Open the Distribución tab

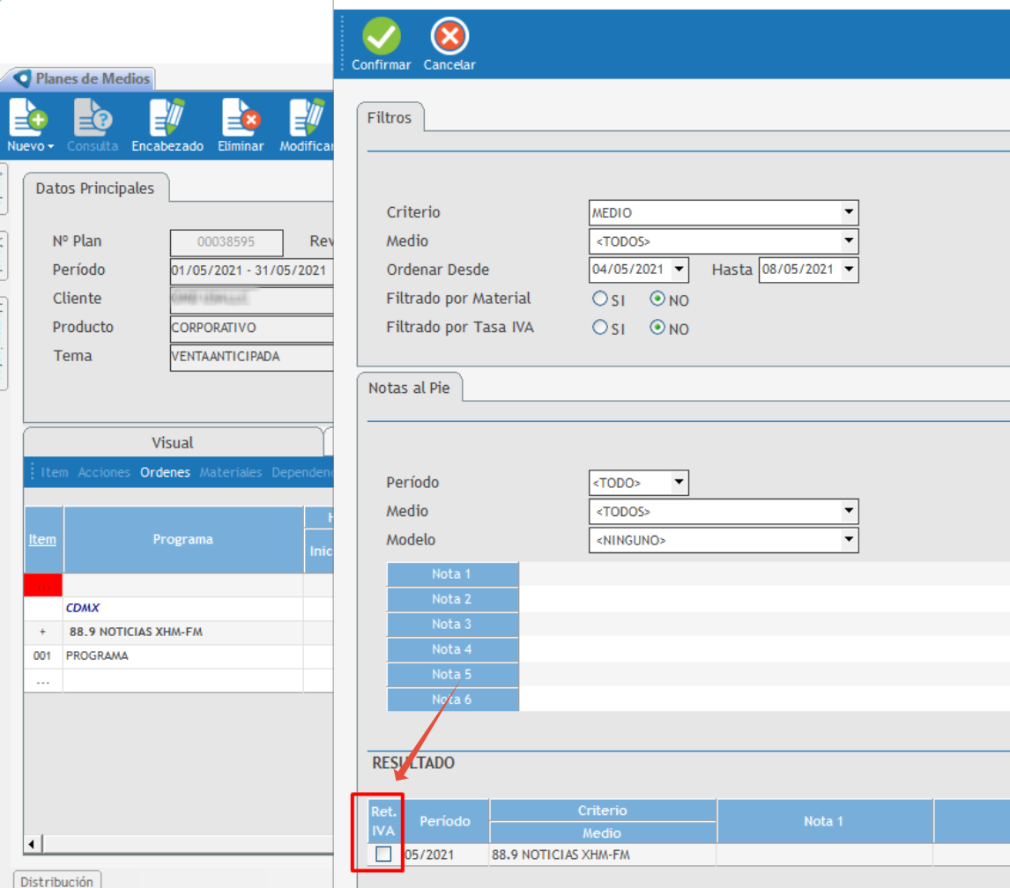[56, 881]
